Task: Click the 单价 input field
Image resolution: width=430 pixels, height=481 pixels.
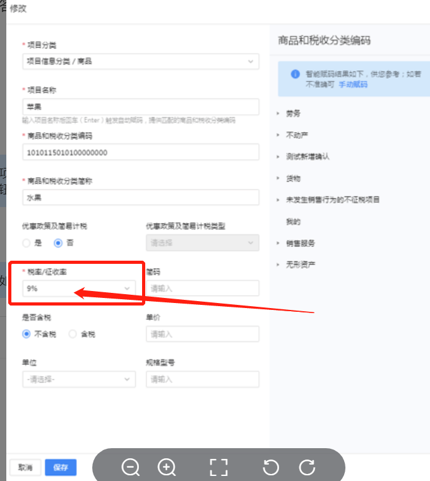Action: pyautogui.click(x=202, y=334)
